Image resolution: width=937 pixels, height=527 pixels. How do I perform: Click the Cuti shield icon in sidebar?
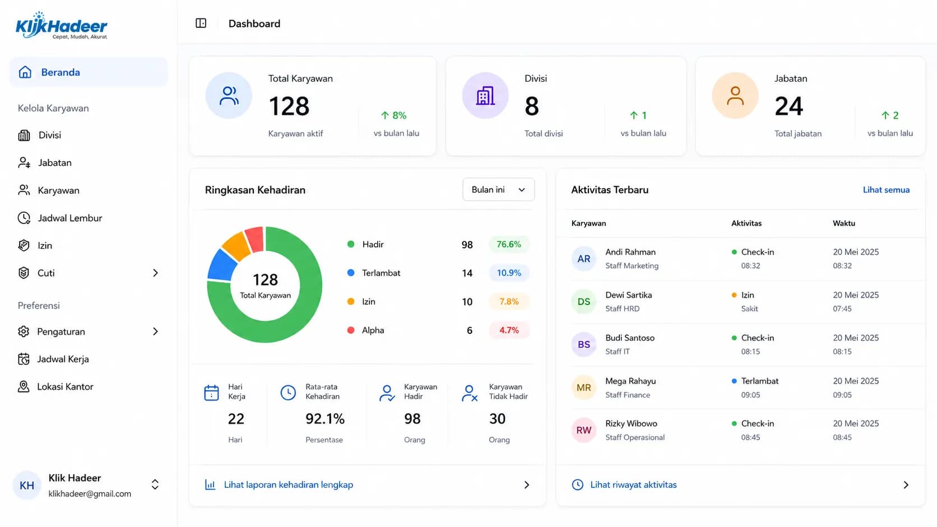24,273
